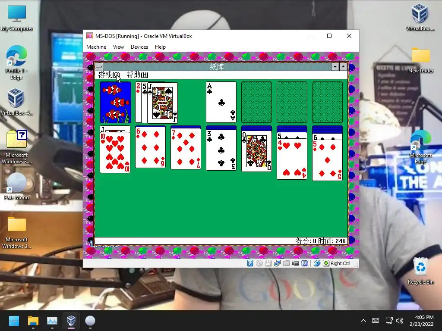
Task: Open the Pale Moon desktop shortcut
Action: (17, 186)
